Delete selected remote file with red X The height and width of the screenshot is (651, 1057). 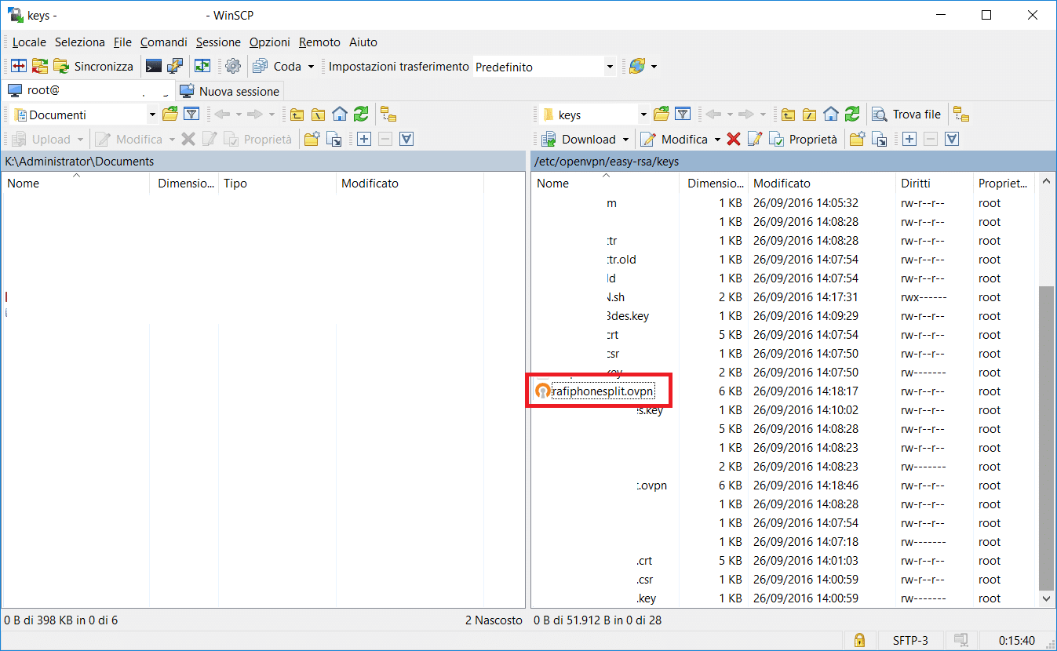pos(734,140)
